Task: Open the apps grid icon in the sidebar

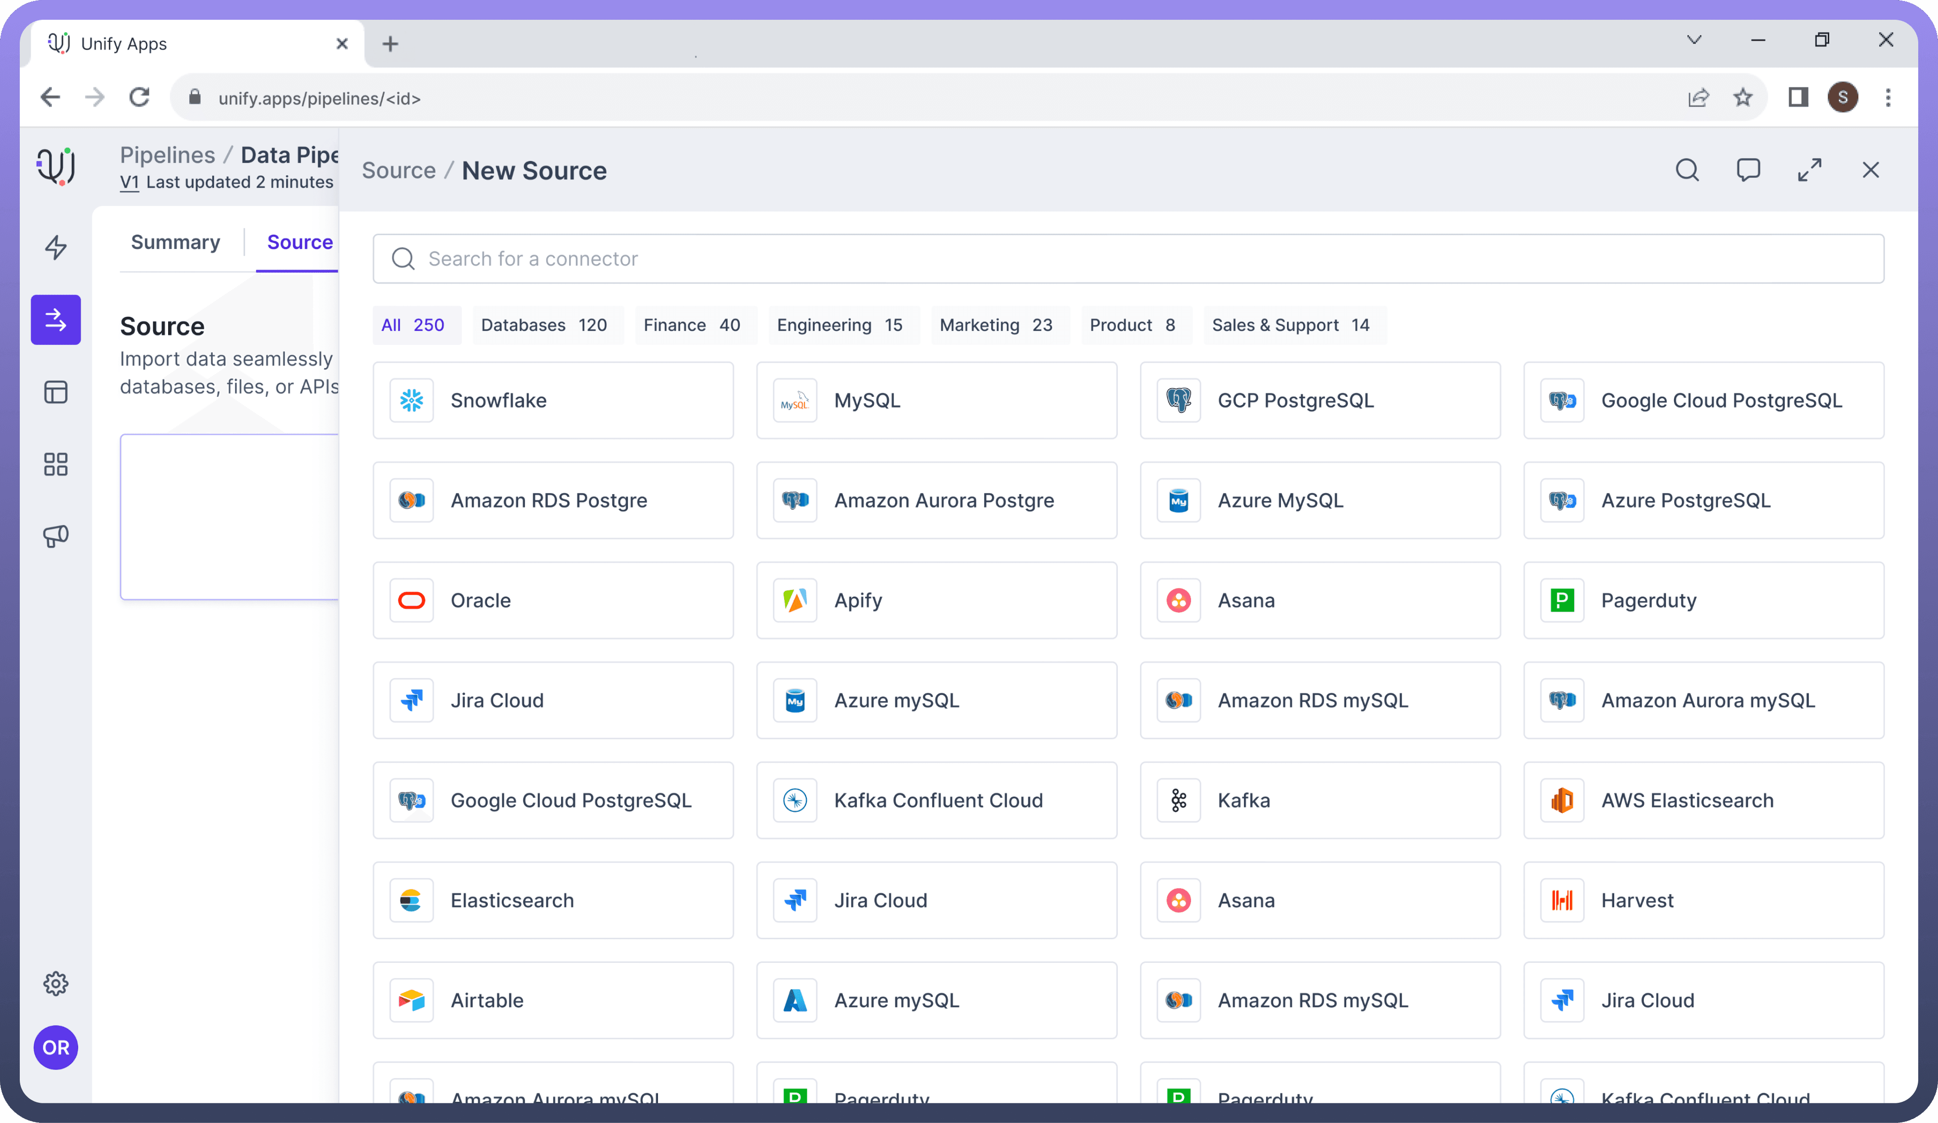Action: [x=55, y=464]
